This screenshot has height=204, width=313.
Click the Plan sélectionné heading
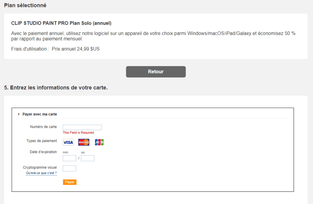[25, 5]
